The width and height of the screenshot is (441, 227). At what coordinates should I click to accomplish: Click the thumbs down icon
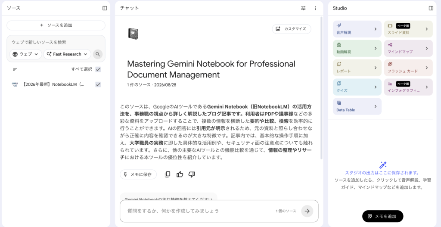point(192,174)
